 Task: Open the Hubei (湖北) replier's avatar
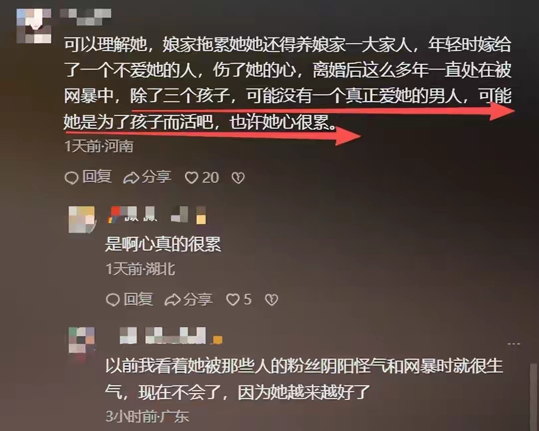(x=82, y=219)
